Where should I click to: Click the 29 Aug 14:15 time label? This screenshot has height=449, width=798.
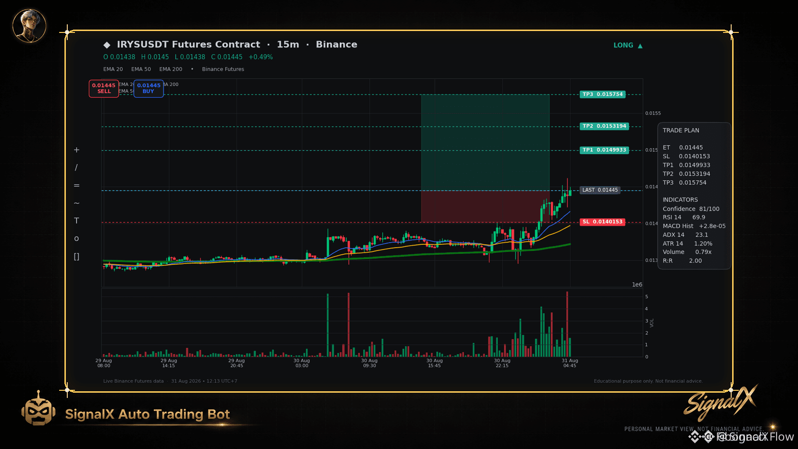(168, 363)
